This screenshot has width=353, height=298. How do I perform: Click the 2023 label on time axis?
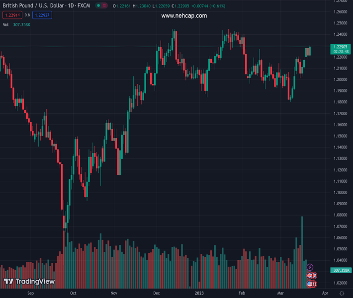click(199, 293)
